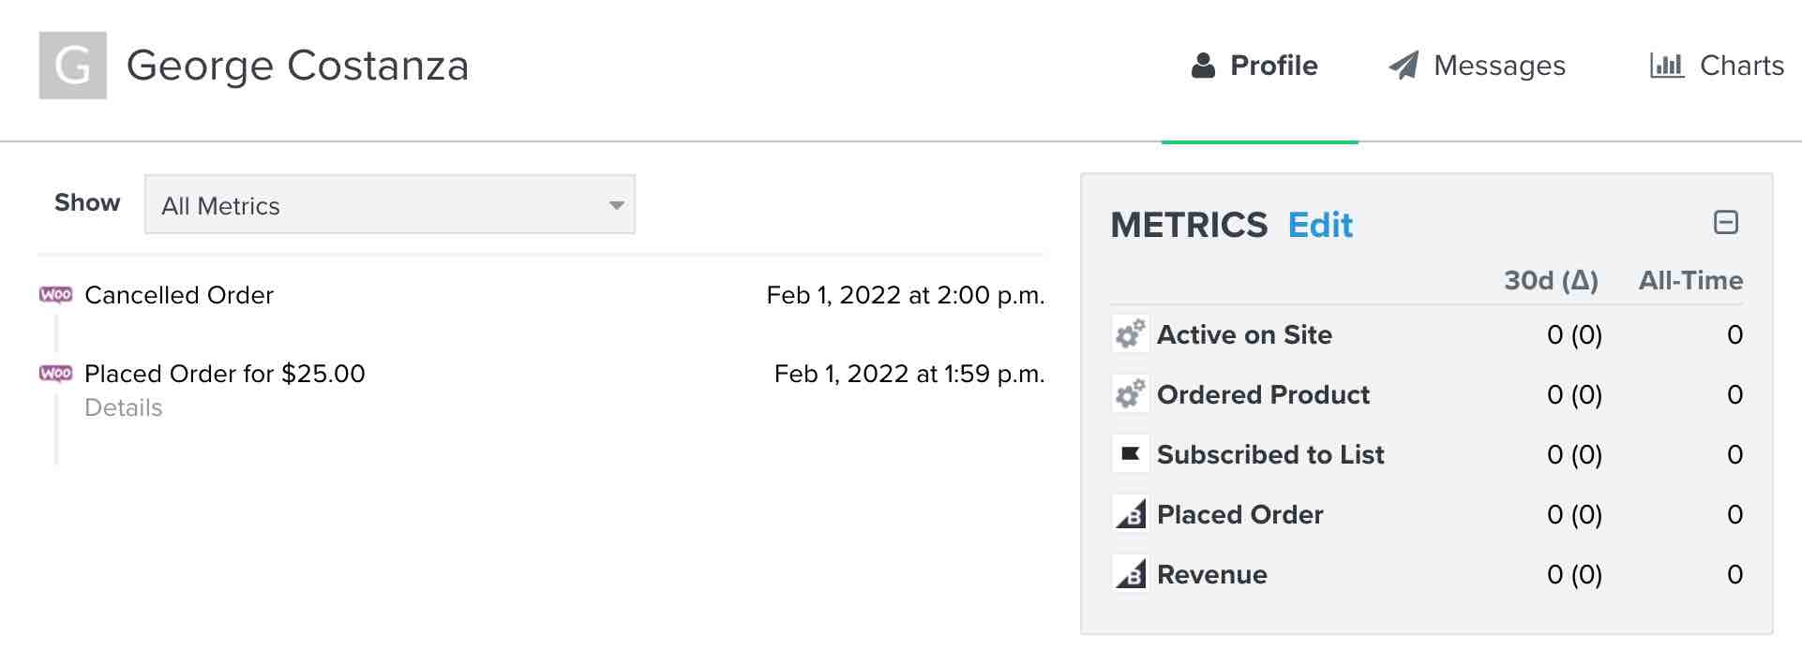Click the flag icon for Subscribed to List
The image size is (1802, 650).
click(1130, 454)
